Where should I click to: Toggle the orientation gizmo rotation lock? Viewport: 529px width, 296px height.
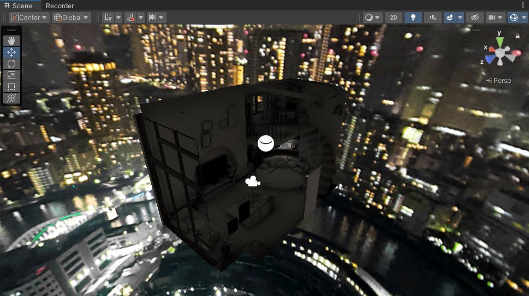518,35
